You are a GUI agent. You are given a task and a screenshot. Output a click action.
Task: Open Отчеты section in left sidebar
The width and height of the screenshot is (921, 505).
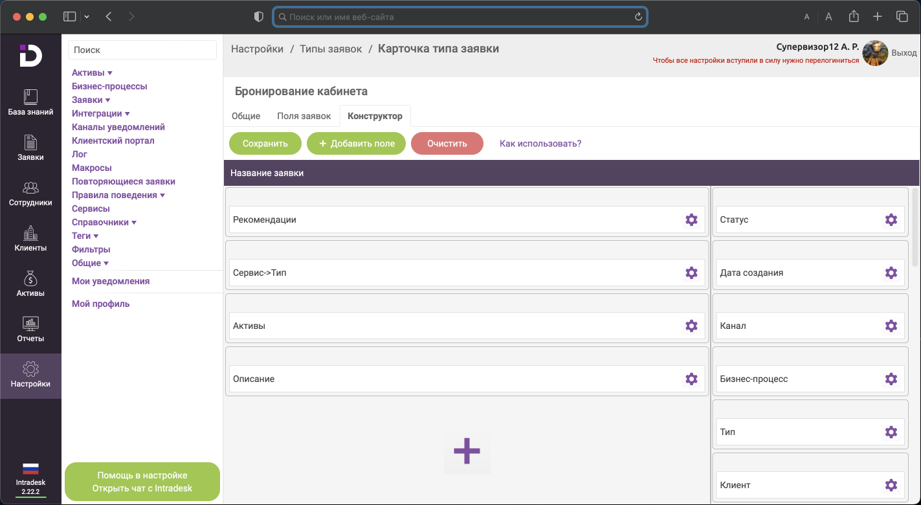pos(30,330)
